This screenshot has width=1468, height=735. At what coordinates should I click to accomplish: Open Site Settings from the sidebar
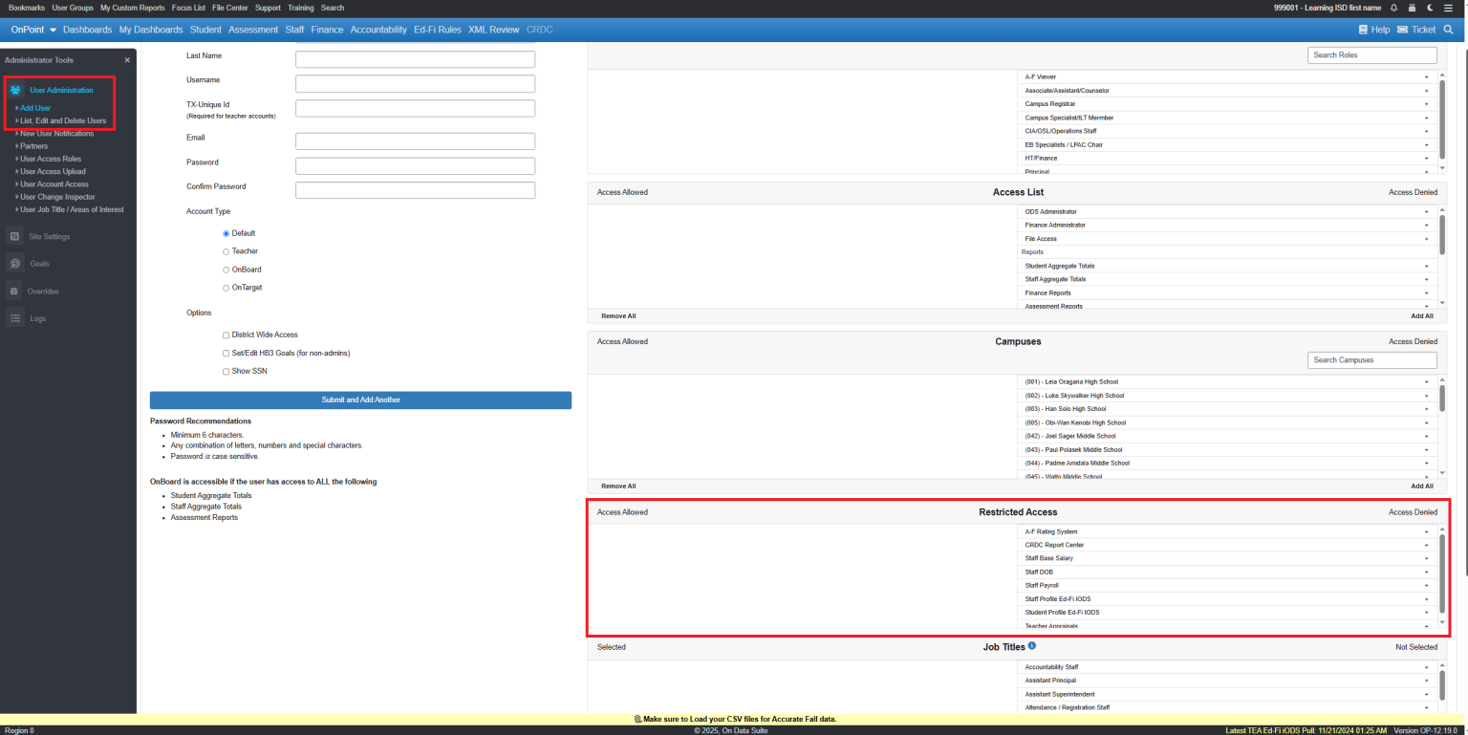point(14,236)
